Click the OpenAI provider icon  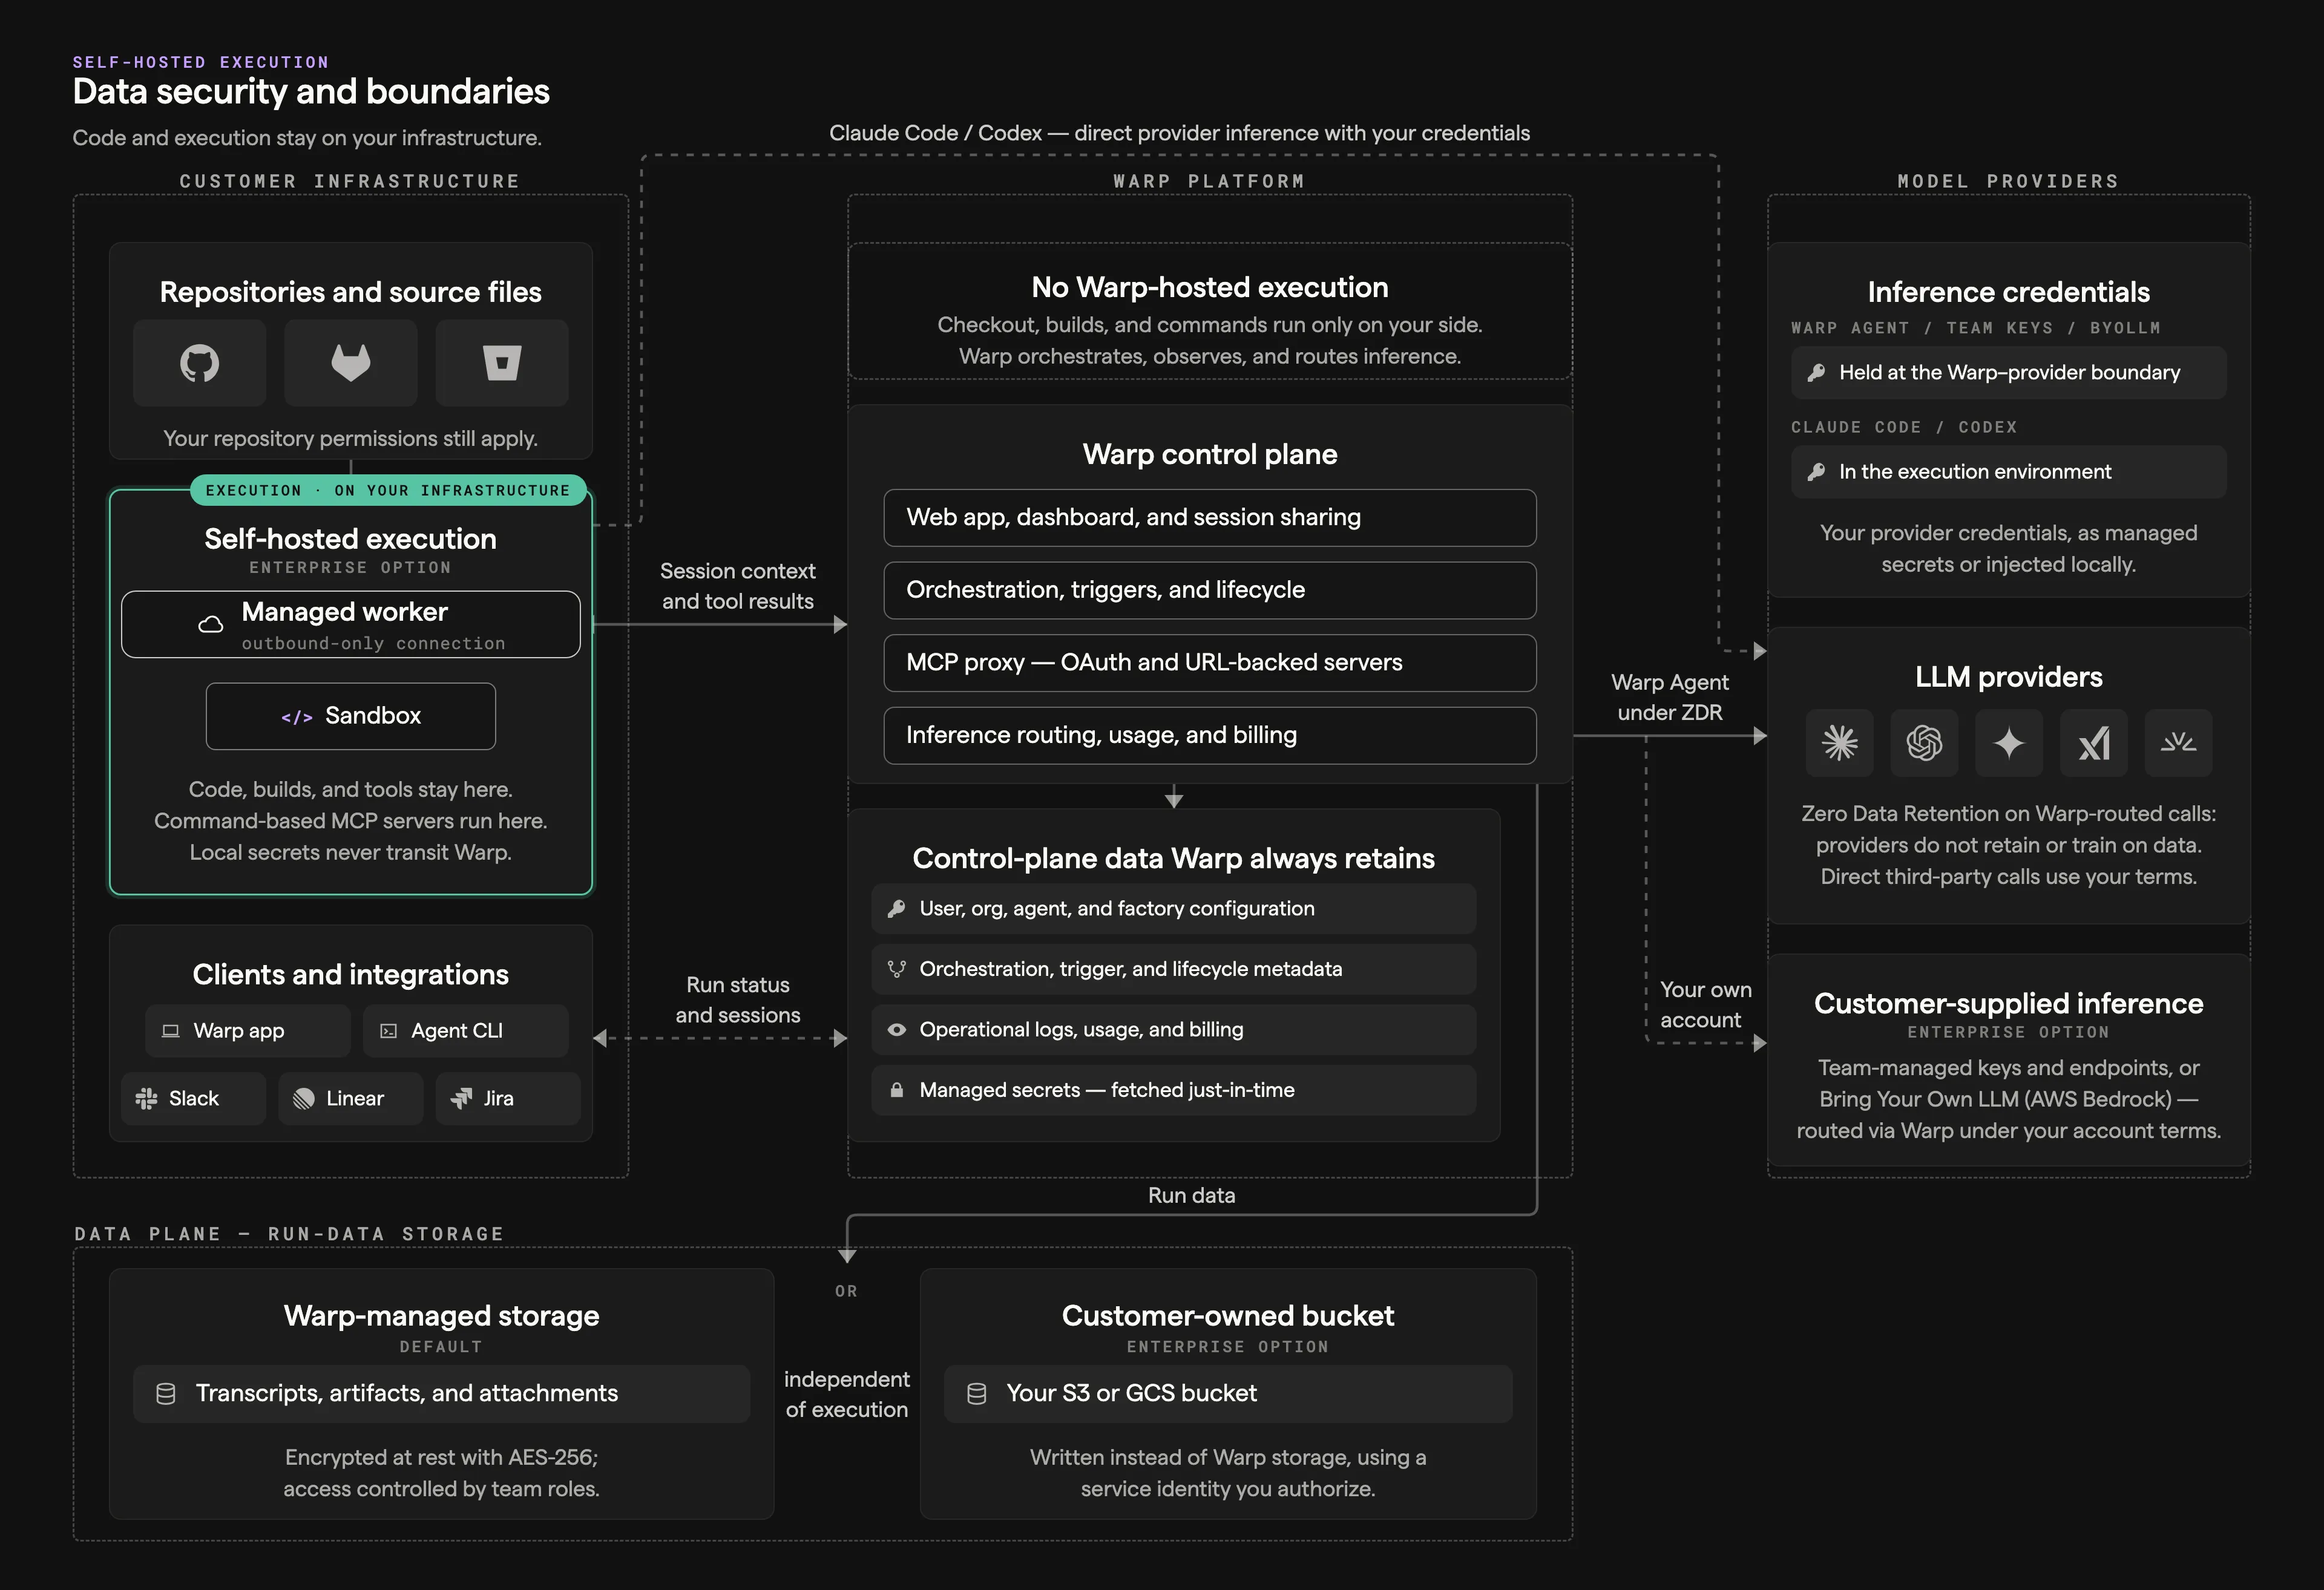coord(1924,743)
